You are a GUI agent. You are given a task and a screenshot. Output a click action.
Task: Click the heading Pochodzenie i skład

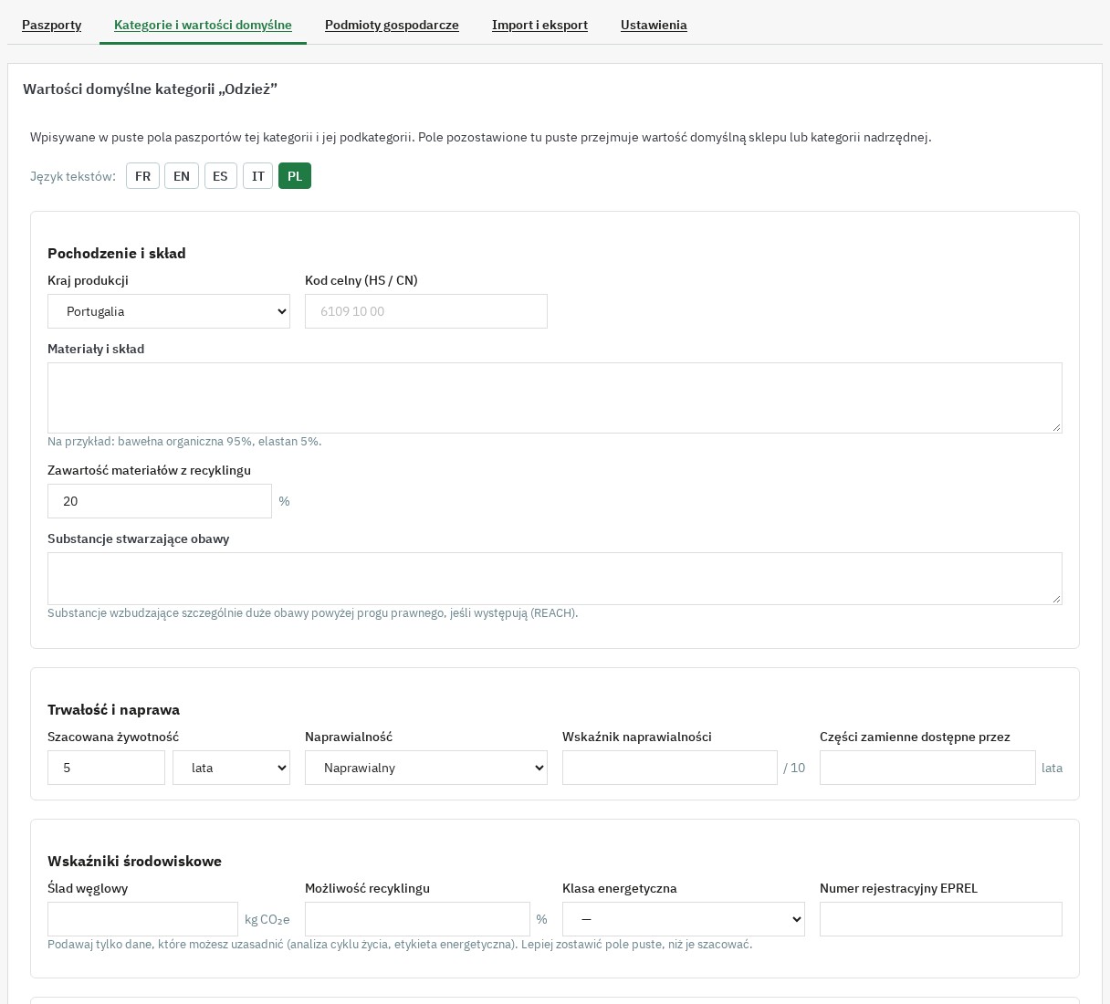click(117, 253)
